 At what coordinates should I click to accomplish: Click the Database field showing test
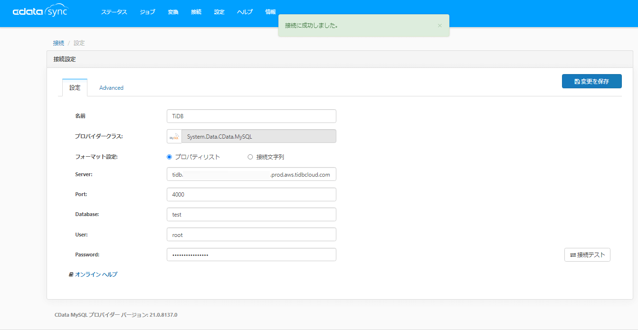[251, 215]
